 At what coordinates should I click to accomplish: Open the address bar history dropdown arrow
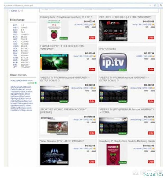pyautogui.click(x=150, y=5)
